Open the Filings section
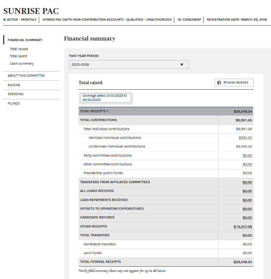271x279 pixels. point(14,103)
